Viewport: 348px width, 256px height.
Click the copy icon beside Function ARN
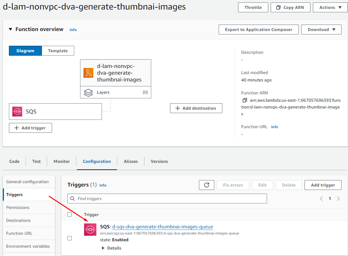tap(245, 100)
